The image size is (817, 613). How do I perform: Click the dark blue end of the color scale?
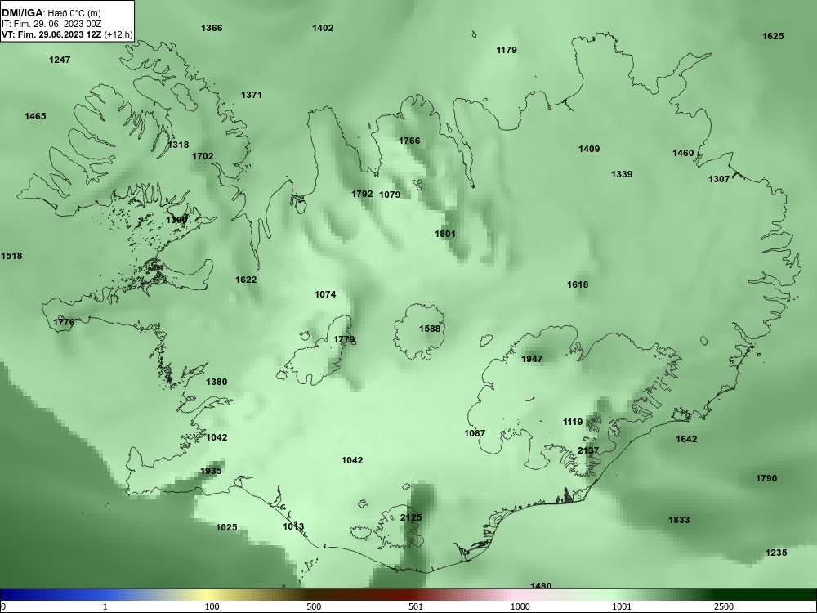(16, 595)
